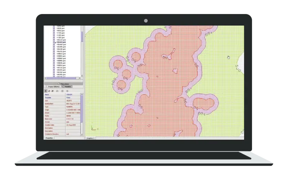This screenshot has height=180, width=288.
Task: Select 195BDS.grid in the file tree
Action: (61, 56)
